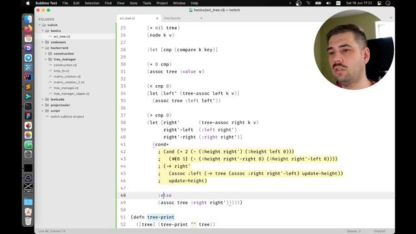Open the Window menu
The width and height of the screenshot is (416, 234).
(179, 3)
